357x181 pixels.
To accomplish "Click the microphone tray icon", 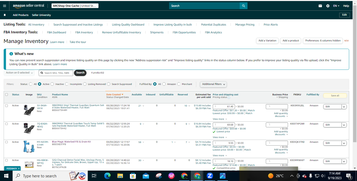I will click(310, 176).
